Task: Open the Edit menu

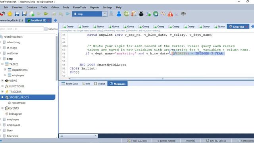Action: click(x=6, y=8)
